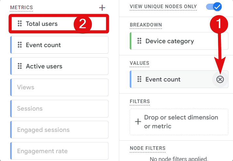The image size is (233, 161).
Task: Grab the Total users drag handle
Action: click(20, 24)
